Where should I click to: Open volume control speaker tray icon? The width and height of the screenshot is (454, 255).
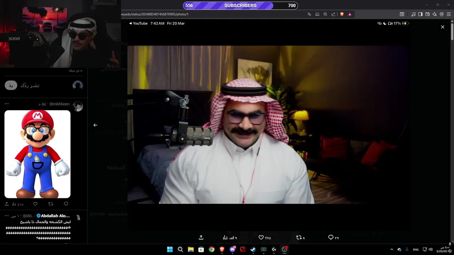[431, 249]
